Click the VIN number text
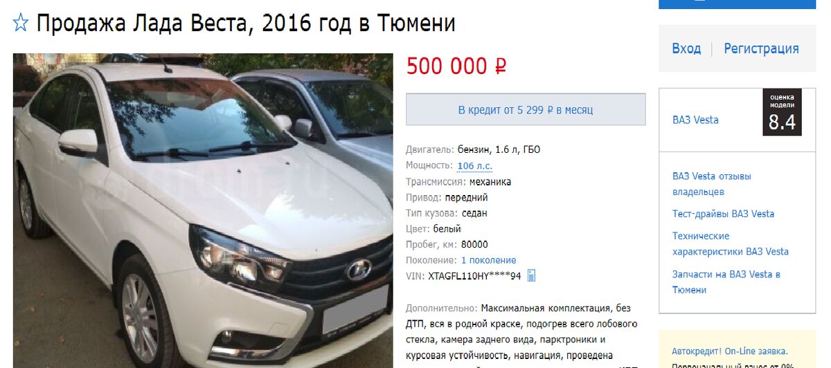831x368 pixels. pyautogui.click(x=474, y=276)
